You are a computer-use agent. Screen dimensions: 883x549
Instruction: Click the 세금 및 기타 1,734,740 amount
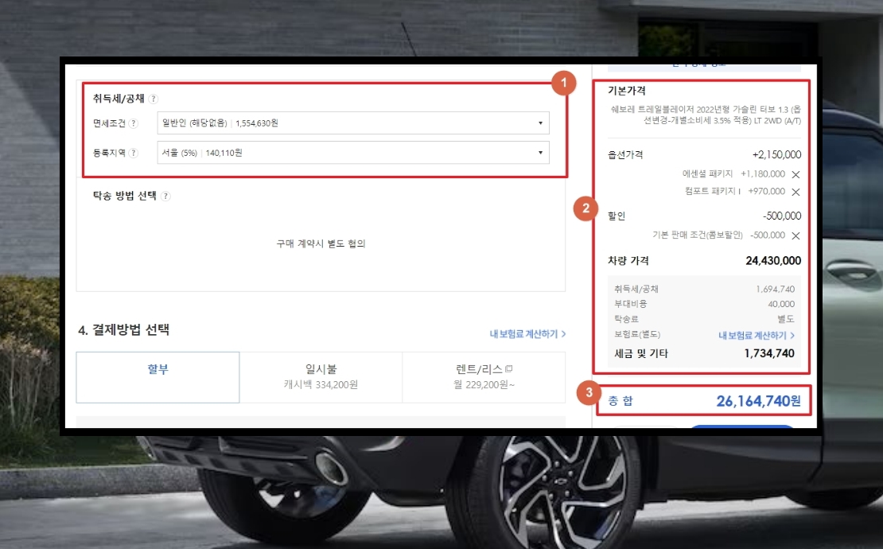click(x=769, y=353)
